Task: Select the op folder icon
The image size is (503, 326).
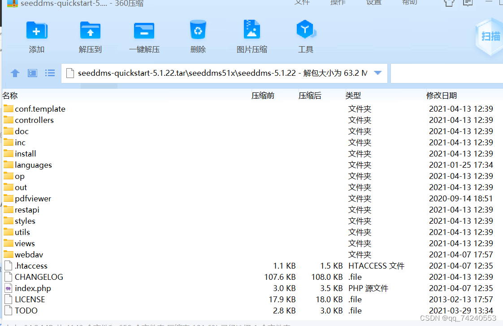Action: click(9, 176)
